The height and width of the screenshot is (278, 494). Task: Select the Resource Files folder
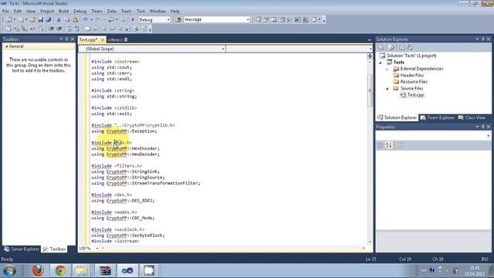coord(414,82)
